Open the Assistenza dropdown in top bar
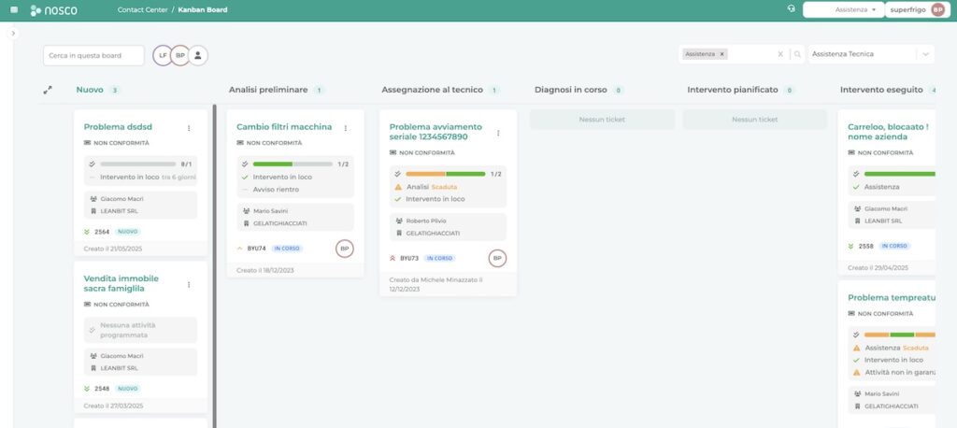This screenshot has width=957, height=428. click(844, 10)
